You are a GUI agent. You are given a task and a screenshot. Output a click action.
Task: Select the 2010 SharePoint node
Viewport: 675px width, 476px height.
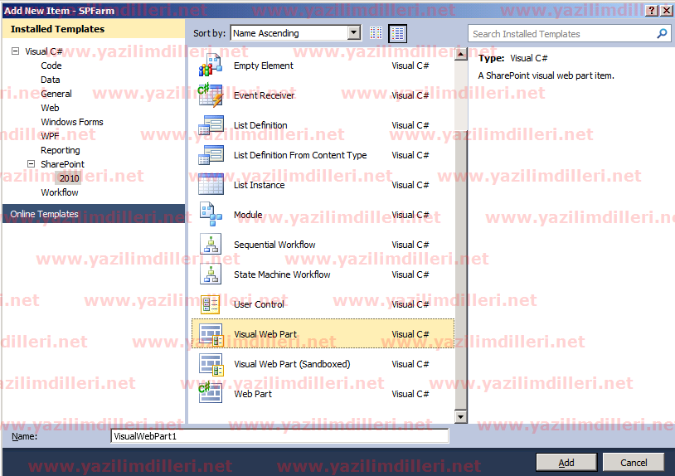point(70,178)
